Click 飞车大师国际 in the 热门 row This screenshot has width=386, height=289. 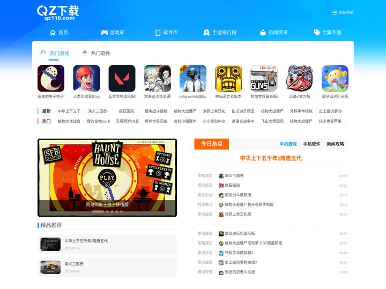[272, 121]
